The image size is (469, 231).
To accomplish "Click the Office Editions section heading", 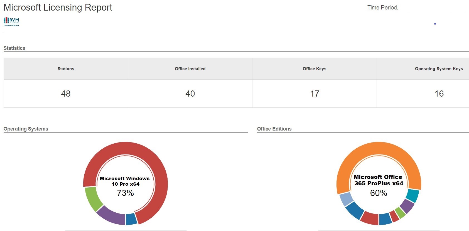I will coord(274,129).
